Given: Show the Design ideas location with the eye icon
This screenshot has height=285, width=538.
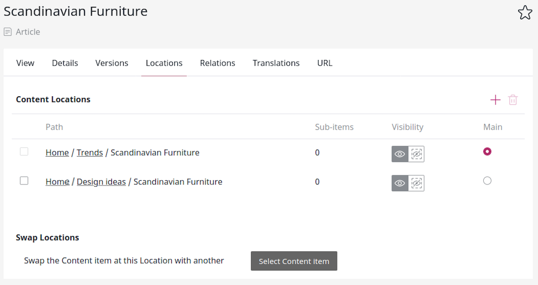Looking at the screenshot, I should (400, 183).
